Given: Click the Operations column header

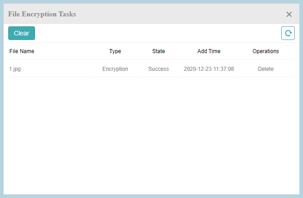Looking at the screenshot, I should 266,51.
